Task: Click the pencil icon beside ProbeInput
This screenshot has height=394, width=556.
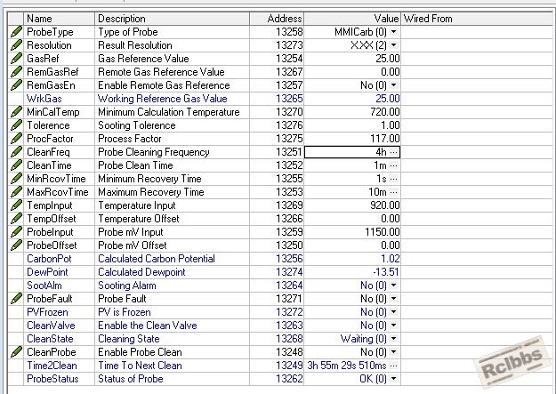Action: 16,232
